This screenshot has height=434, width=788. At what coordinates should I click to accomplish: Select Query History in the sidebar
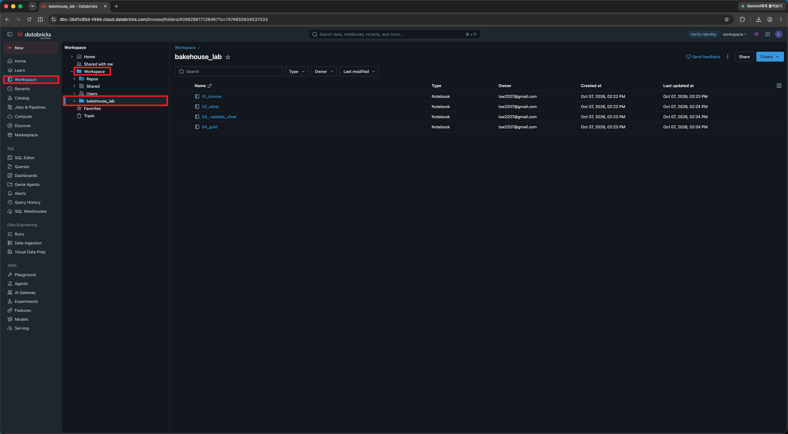pos(27,202)
